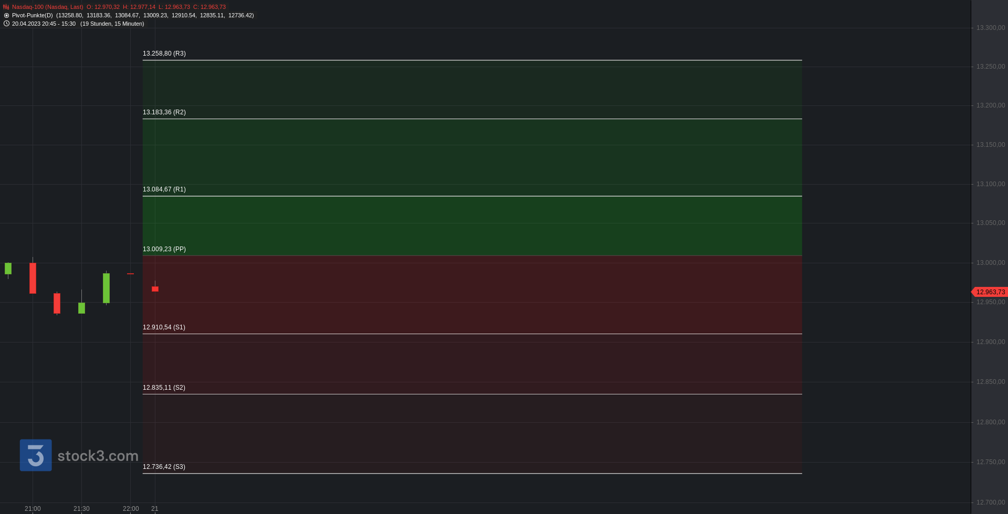The image size is (1008, 514).
Task: Click the large red candle at 21:00
Action: point(33,277)
